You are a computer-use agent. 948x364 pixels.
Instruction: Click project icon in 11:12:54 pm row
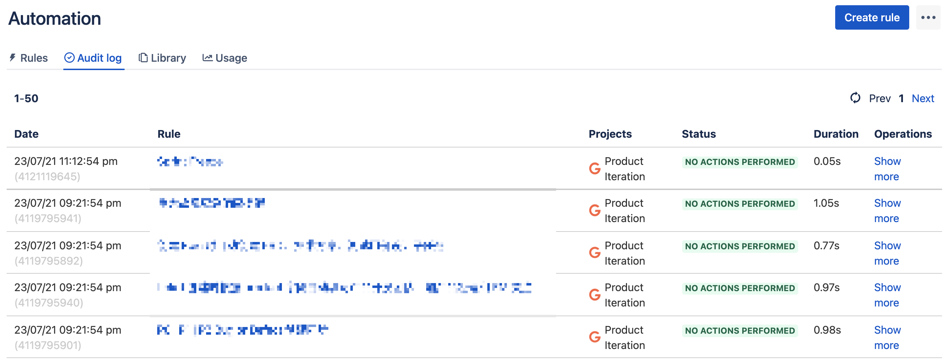tap(595, 169)
